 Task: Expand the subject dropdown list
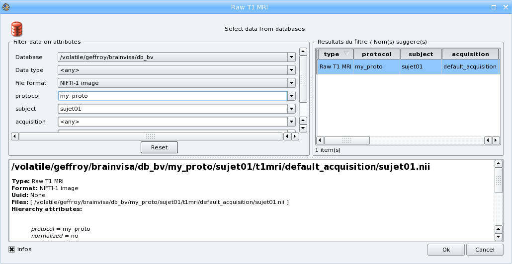(x=291, y=109)
